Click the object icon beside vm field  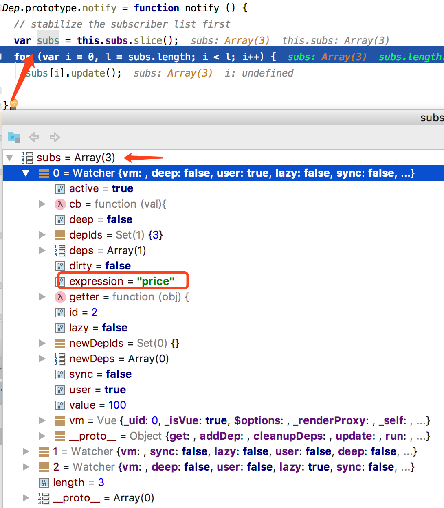coord(60,421)
